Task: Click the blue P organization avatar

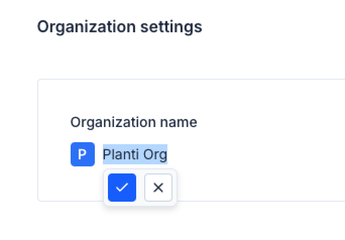Action: [x=82, y=154]
